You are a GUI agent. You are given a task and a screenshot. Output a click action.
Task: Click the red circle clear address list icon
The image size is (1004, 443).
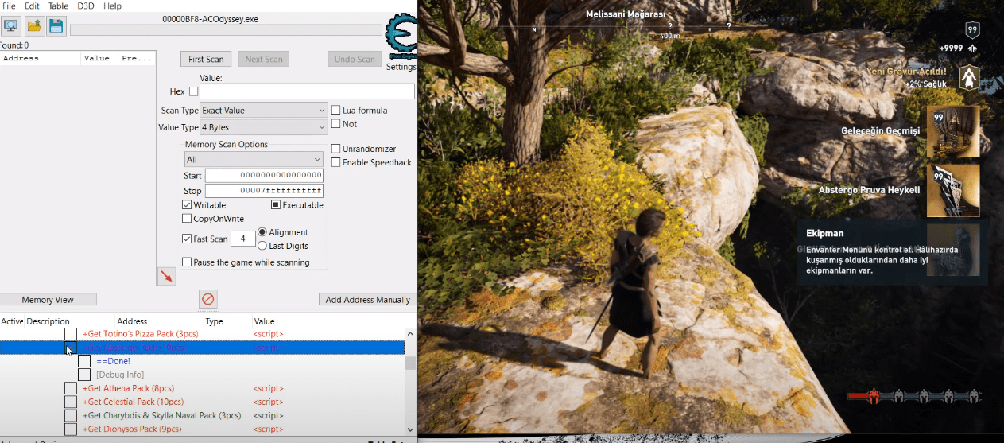[x=207, y=299]
